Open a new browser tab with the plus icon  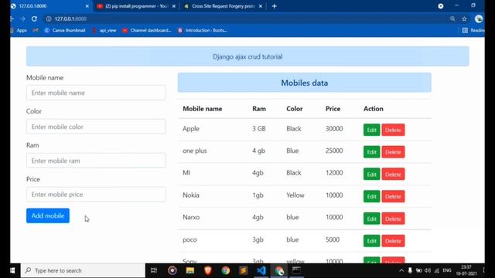[x=274, y=6]
